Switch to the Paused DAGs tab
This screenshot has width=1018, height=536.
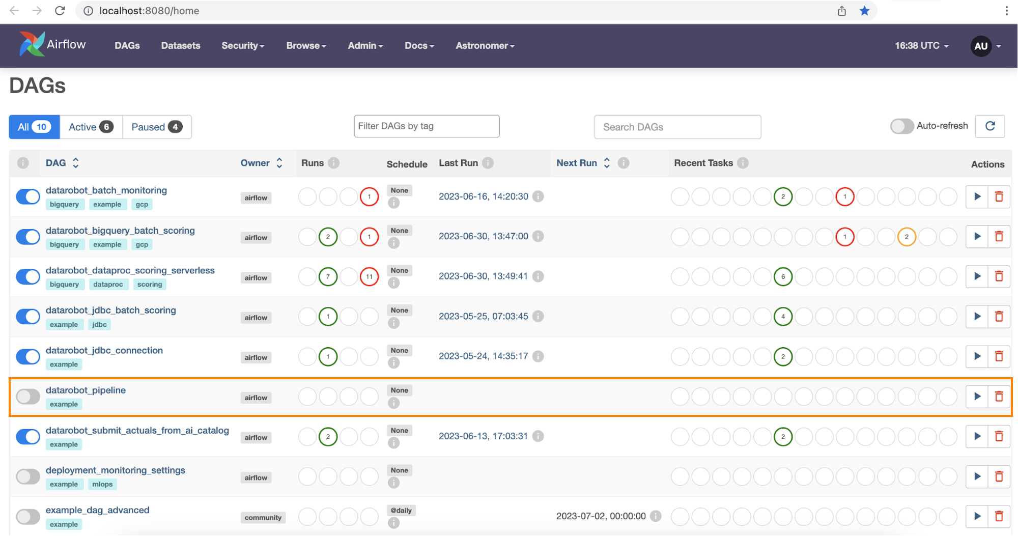[x=156, y=127]
